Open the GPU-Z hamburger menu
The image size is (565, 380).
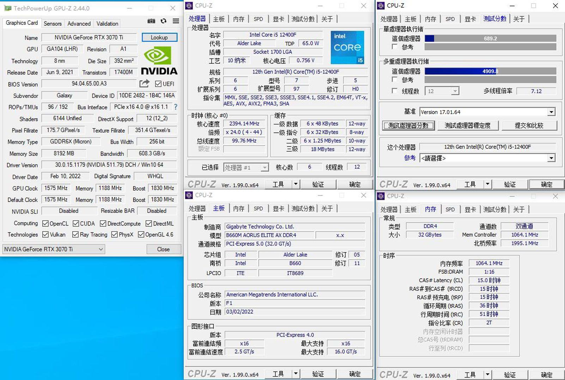pyautogui.click(x=176, y=21)
